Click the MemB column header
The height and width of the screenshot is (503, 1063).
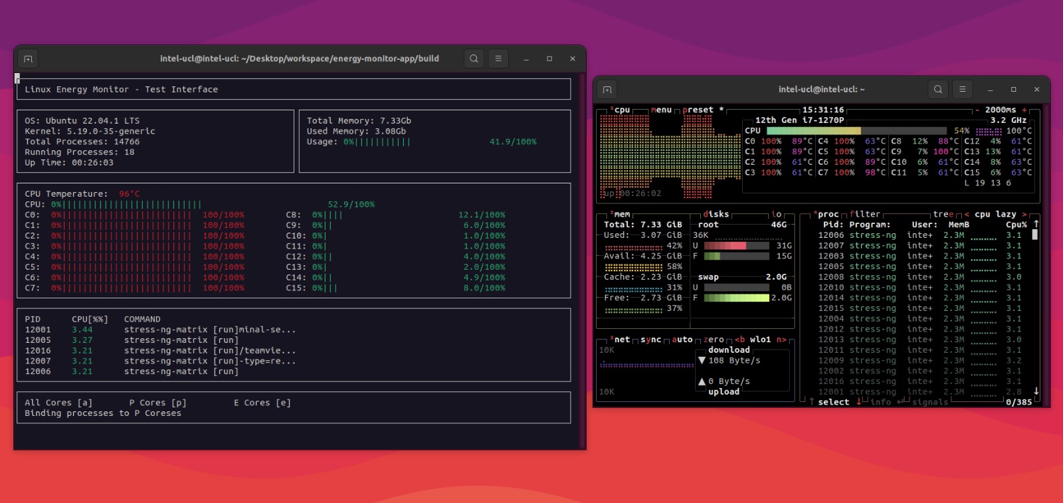[x=959, y=225]
